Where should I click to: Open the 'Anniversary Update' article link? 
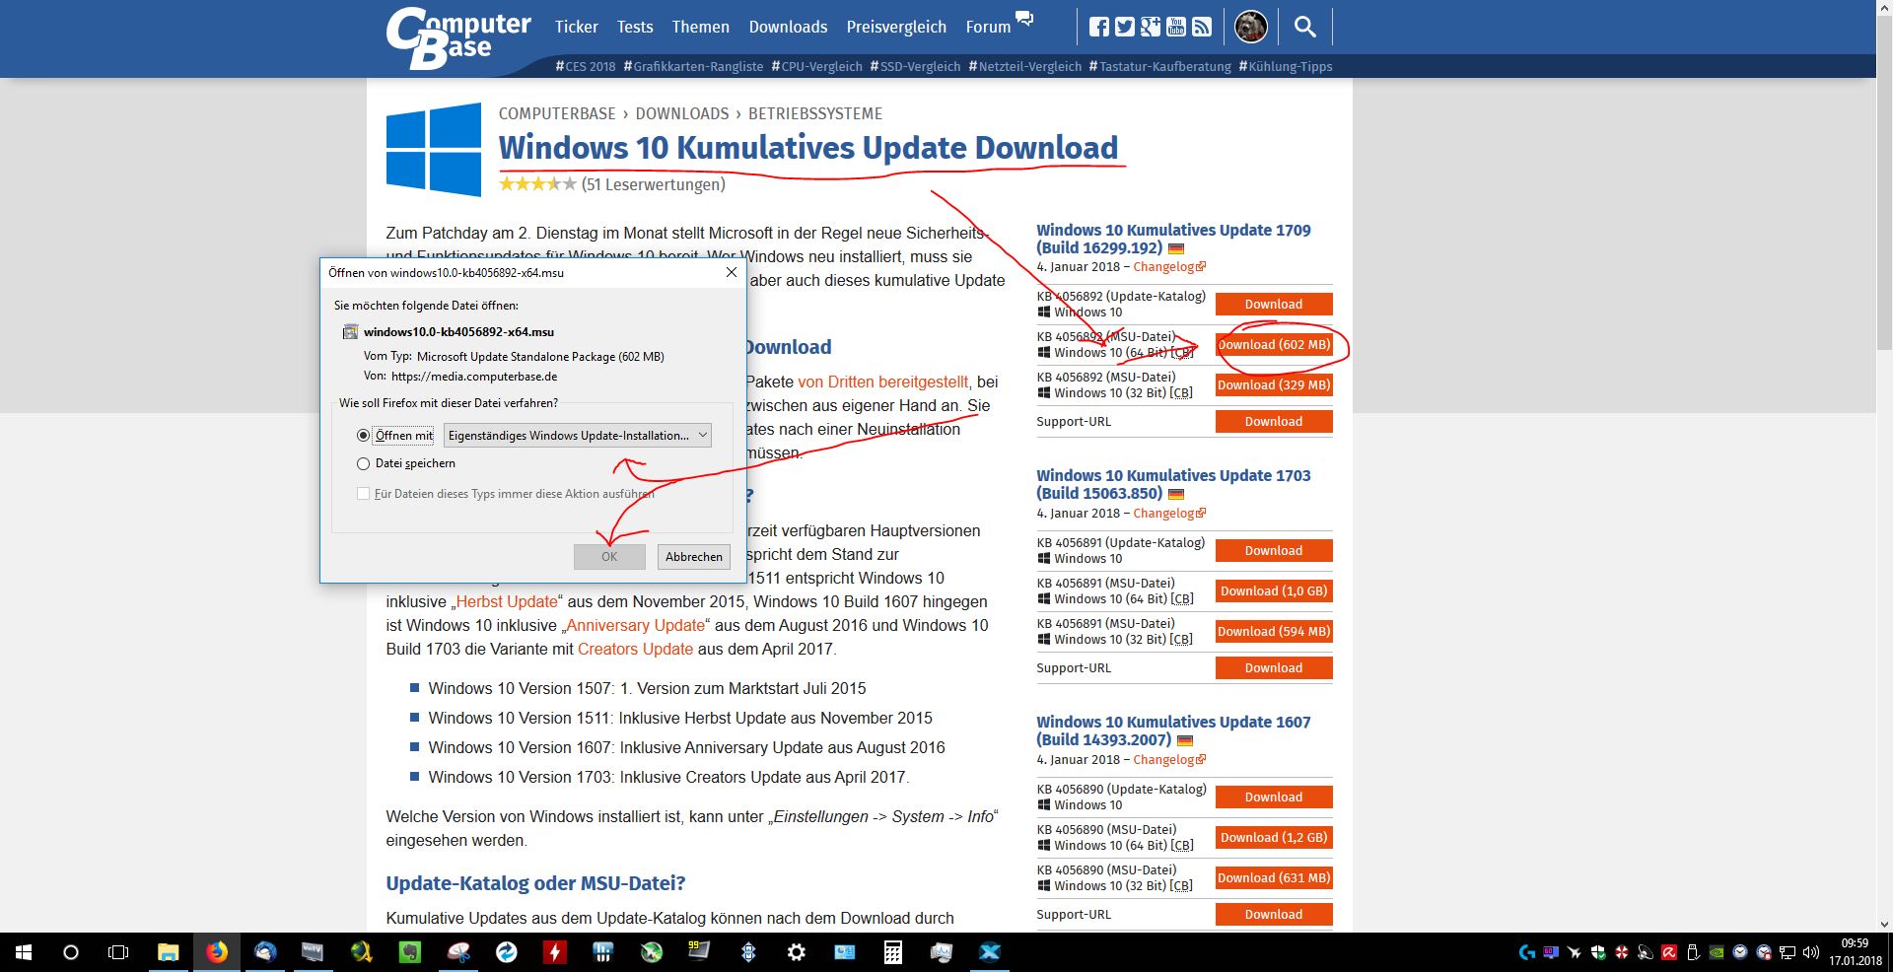636,625
